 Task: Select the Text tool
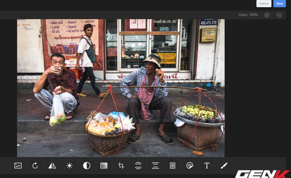[207, 166]
